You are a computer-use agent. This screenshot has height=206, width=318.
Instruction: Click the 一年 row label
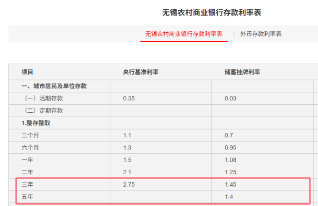point(27,160)
